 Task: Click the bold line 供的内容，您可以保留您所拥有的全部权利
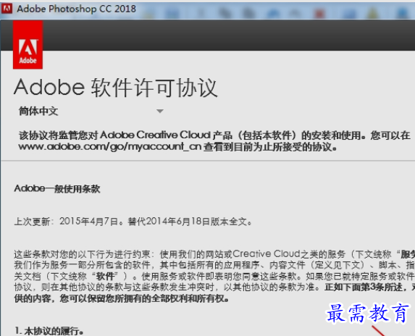[x=122, y=298]
